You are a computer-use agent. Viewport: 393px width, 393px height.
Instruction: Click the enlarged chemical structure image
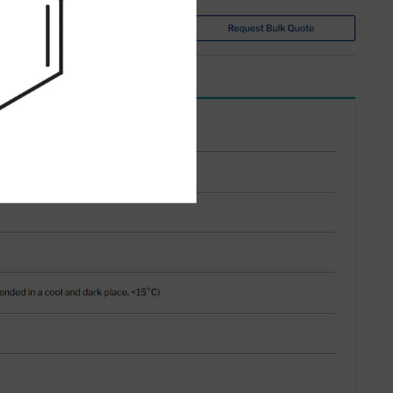point(98,102)
